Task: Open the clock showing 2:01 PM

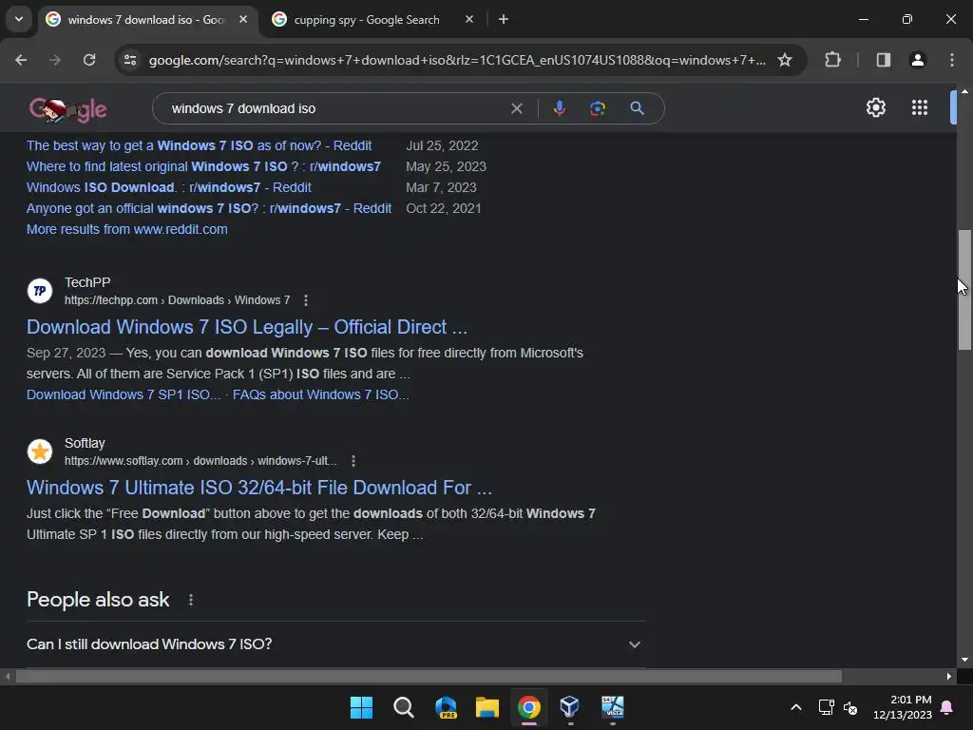Action: [x=903, y=707]
